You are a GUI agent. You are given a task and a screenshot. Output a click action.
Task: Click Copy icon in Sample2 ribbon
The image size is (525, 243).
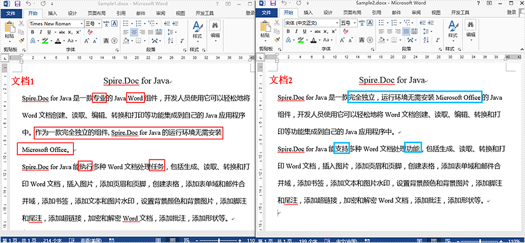(x=277, y=31)
